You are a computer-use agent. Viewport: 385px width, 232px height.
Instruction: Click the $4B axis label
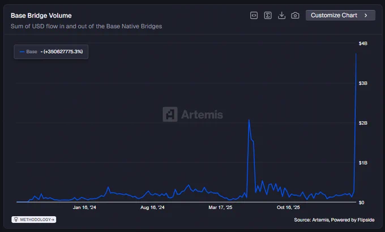click(x=363, y=44)
